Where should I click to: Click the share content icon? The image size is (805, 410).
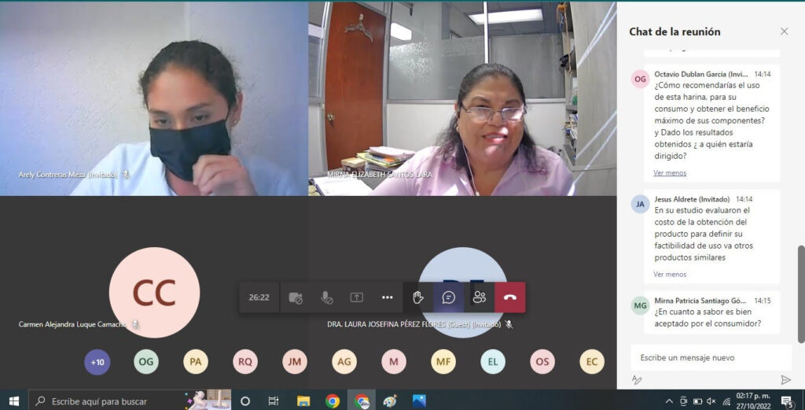356,297
